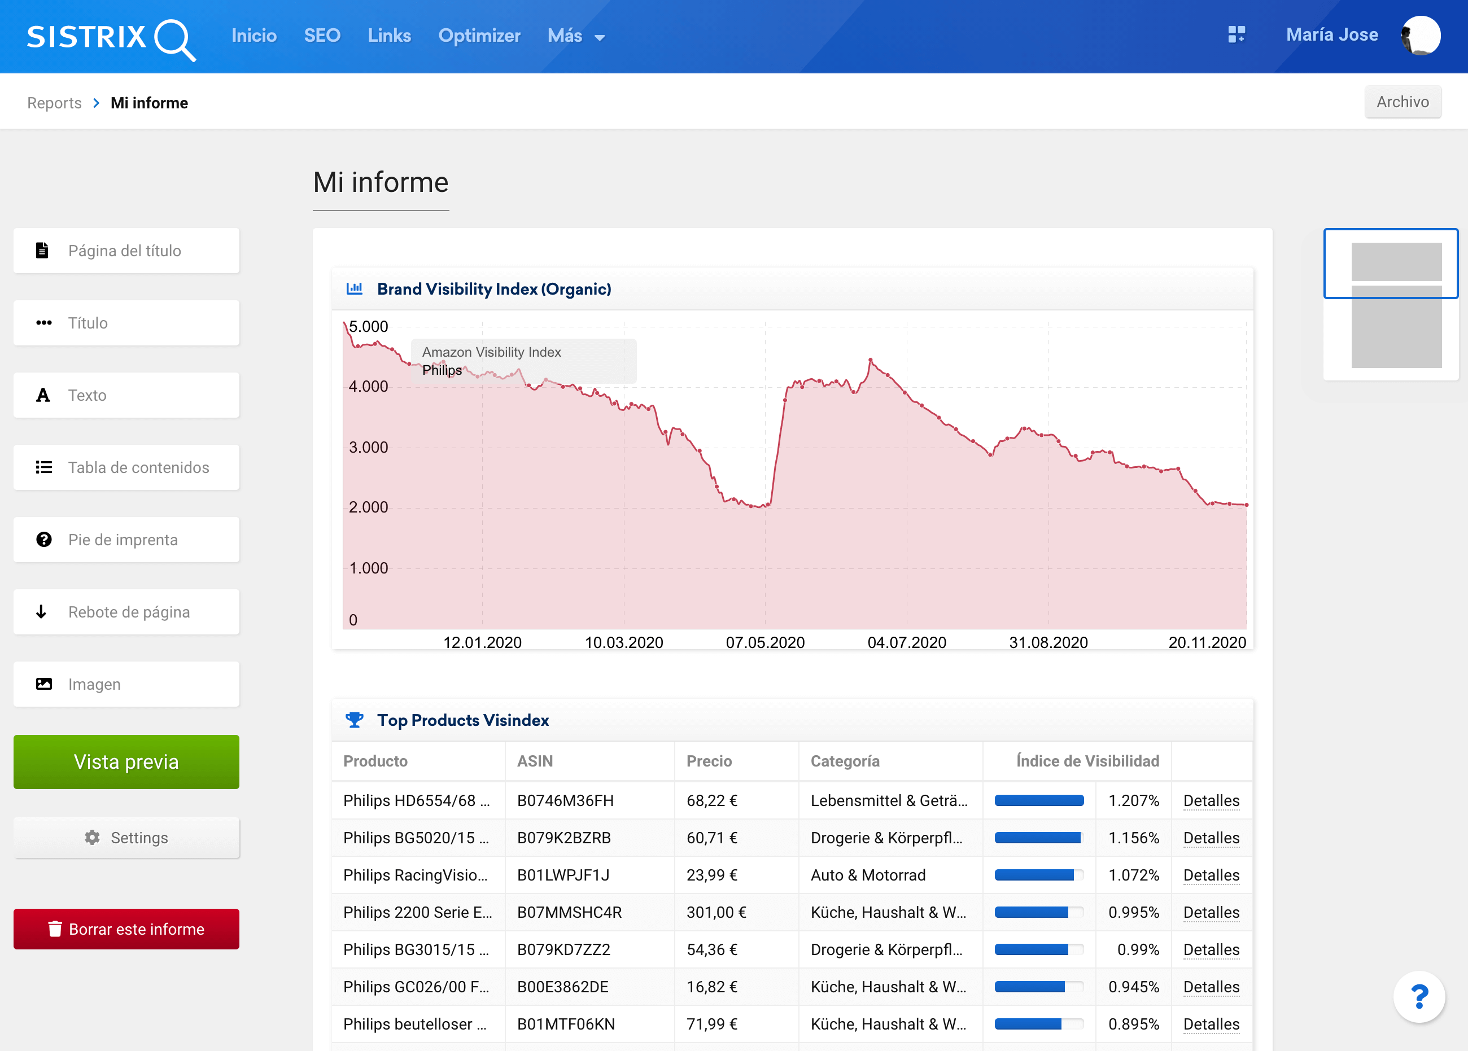The height and width of the screenshot is (1051, 1468).
Task: Insert a Tabla de contenidos element
Action: pyautogui.click(x=126, y=467)
